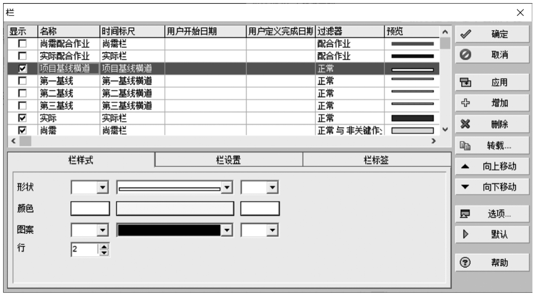The width and height of the screenshot is (534, 294).
Task: Enable display checkbox for 第一基线 row
Action: [x=23, y=81]
